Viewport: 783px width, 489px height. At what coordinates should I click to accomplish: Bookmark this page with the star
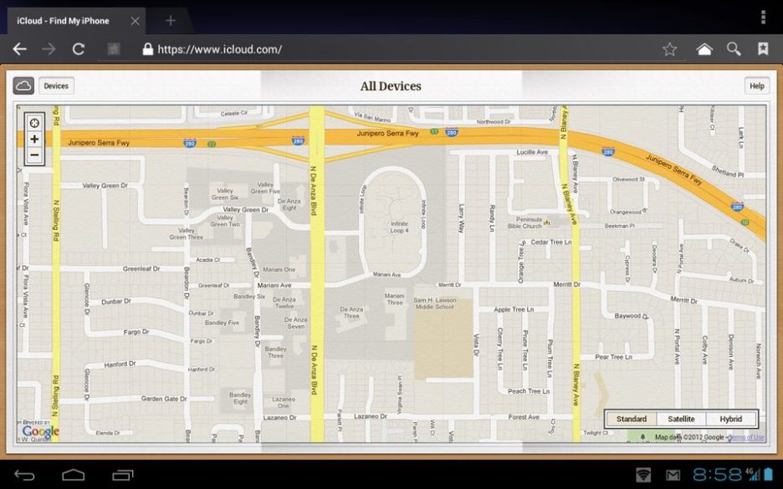(x=669, y=48)
